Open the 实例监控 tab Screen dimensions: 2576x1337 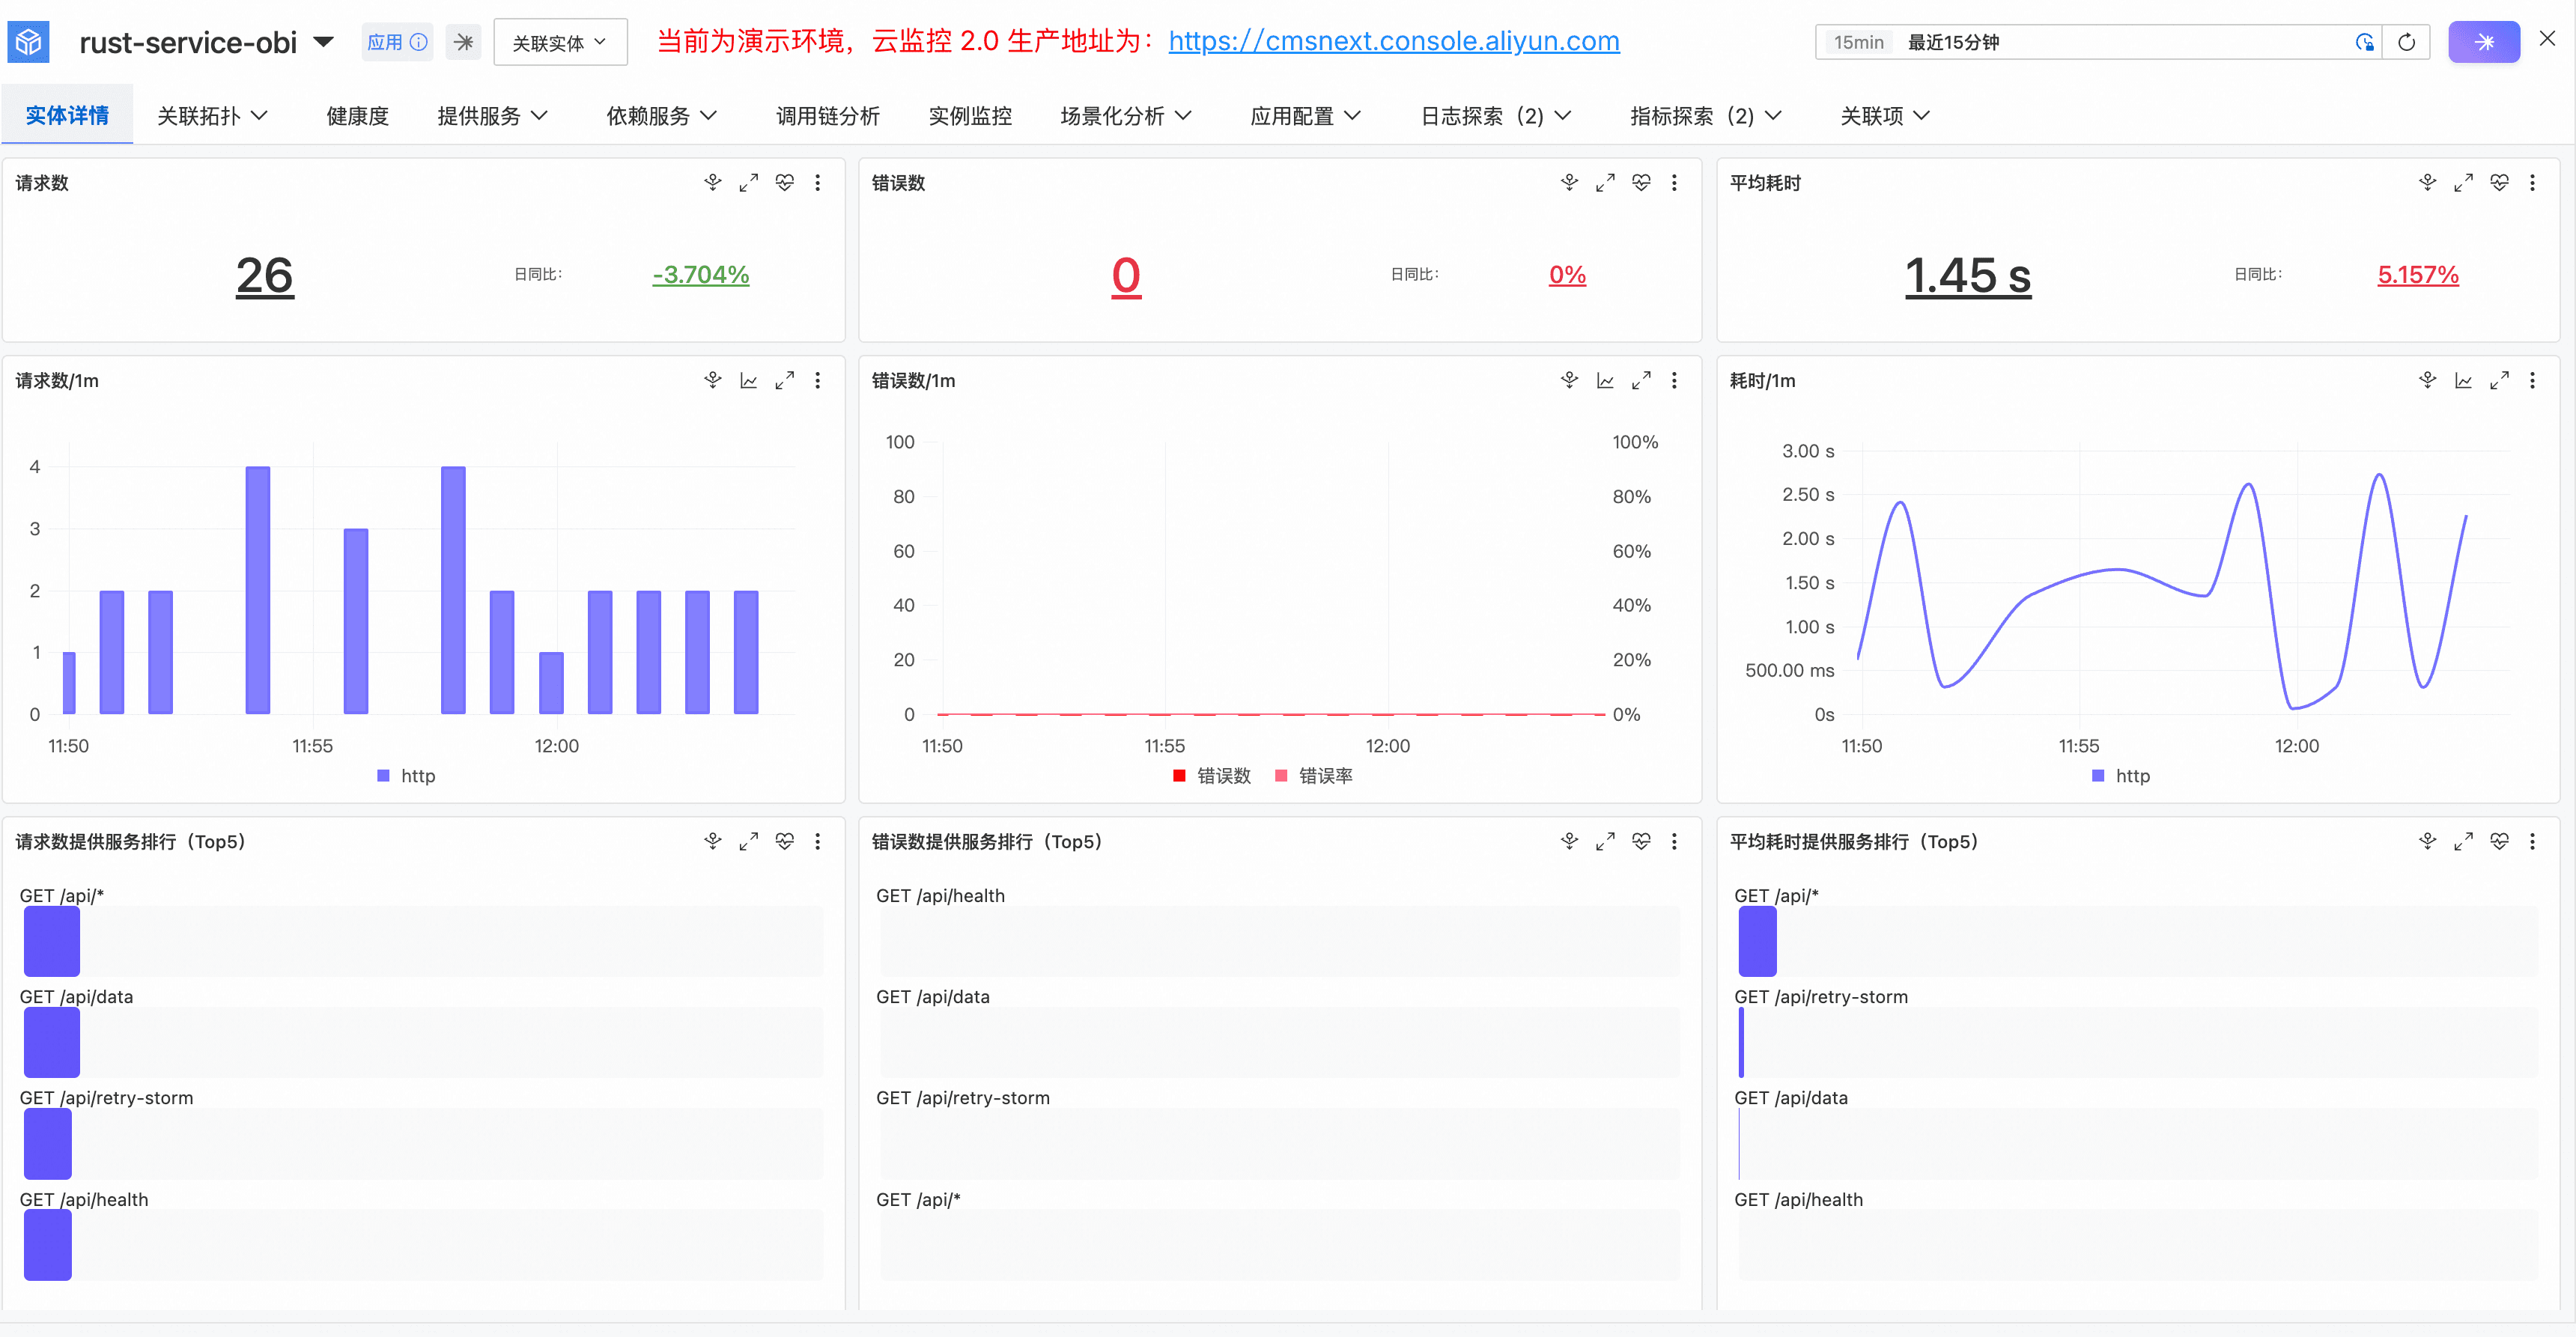point(970,116)
